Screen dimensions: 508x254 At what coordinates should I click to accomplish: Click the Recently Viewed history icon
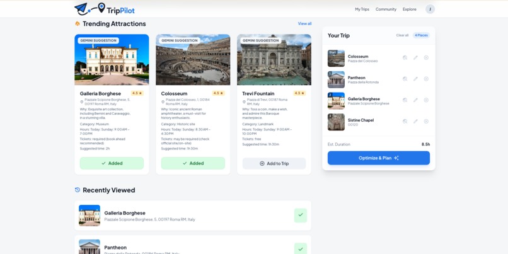coord(78,190)
